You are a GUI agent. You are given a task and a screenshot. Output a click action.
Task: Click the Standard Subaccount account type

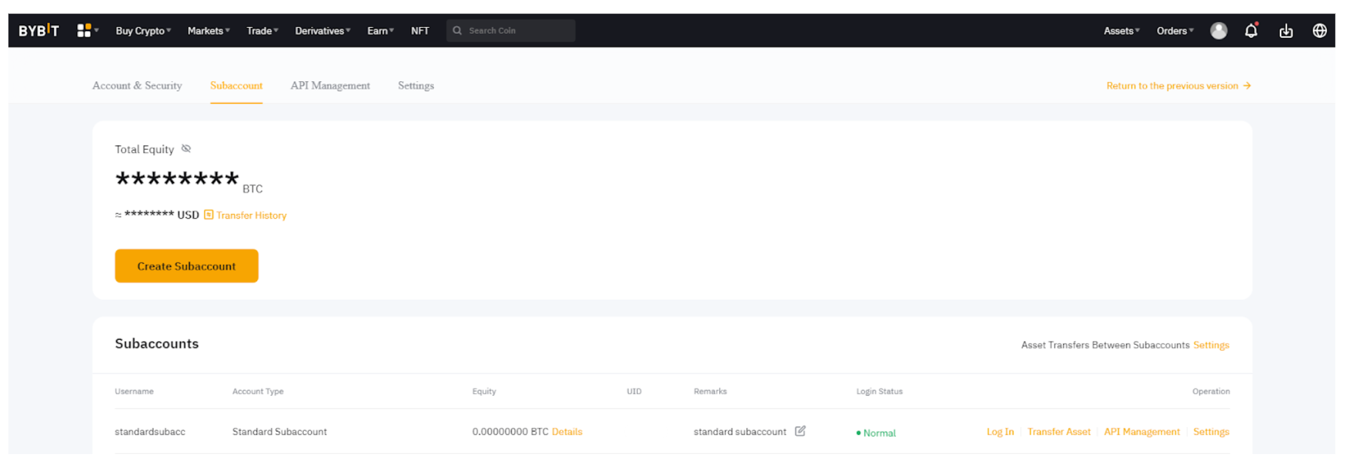point(280,431)
